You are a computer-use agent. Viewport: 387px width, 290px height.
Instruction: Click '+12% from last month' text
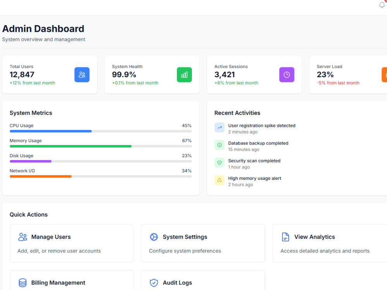point(33,83)
